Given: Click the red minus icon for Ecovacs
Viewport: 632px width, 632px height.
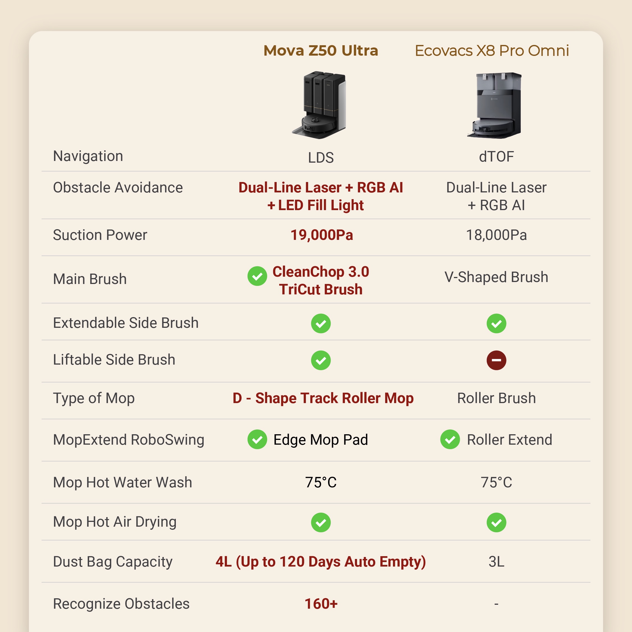Looking at the screenshot, I should (496, 360).
